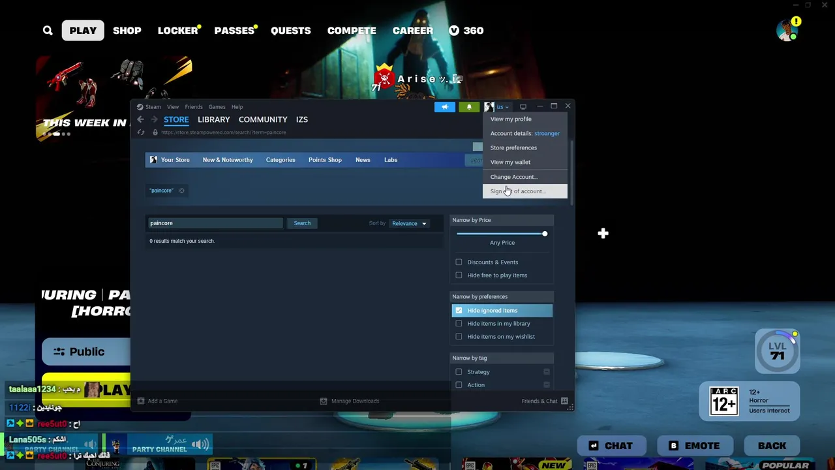Click Fortnite CHAT button

click(x=611, y=446)
